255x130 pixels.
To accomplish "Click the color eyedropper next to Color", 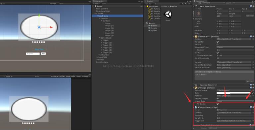I will tap(253, 93).
